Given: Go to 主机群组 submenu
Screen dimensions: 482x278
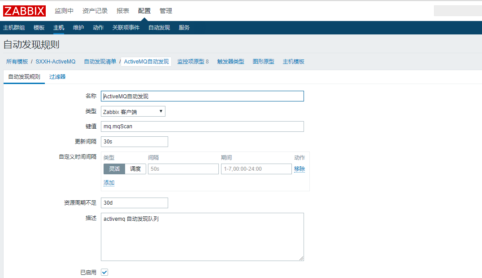Looking at the screenshot, I should 14,28.
